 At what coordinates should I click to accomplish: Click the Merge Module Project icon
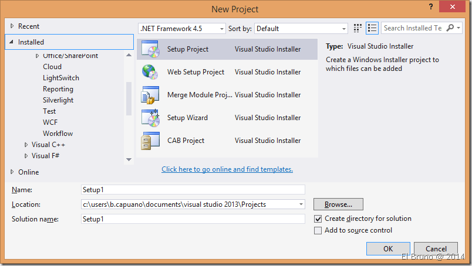[x=150, y=95]
